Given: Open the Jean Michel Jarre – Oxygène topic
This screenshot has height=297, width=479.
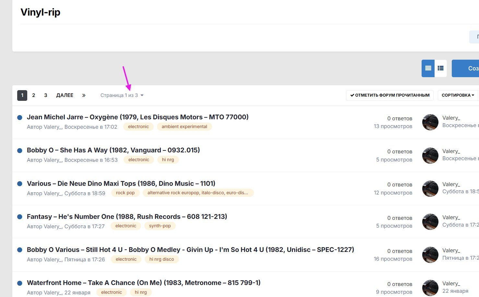Looking at the screenshot, I should [x=138, y=117].
